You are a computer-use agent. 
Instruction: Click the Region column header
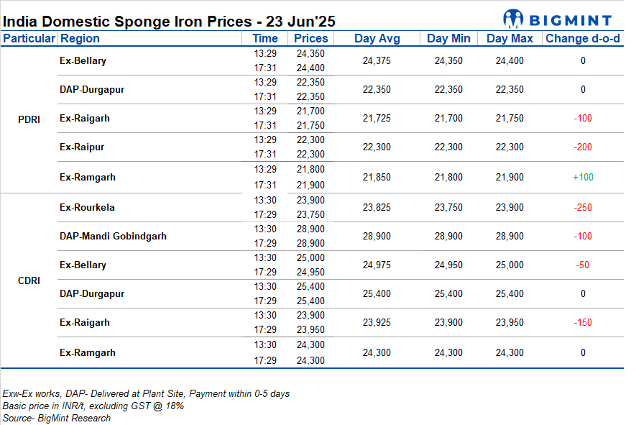click(80, 39)
